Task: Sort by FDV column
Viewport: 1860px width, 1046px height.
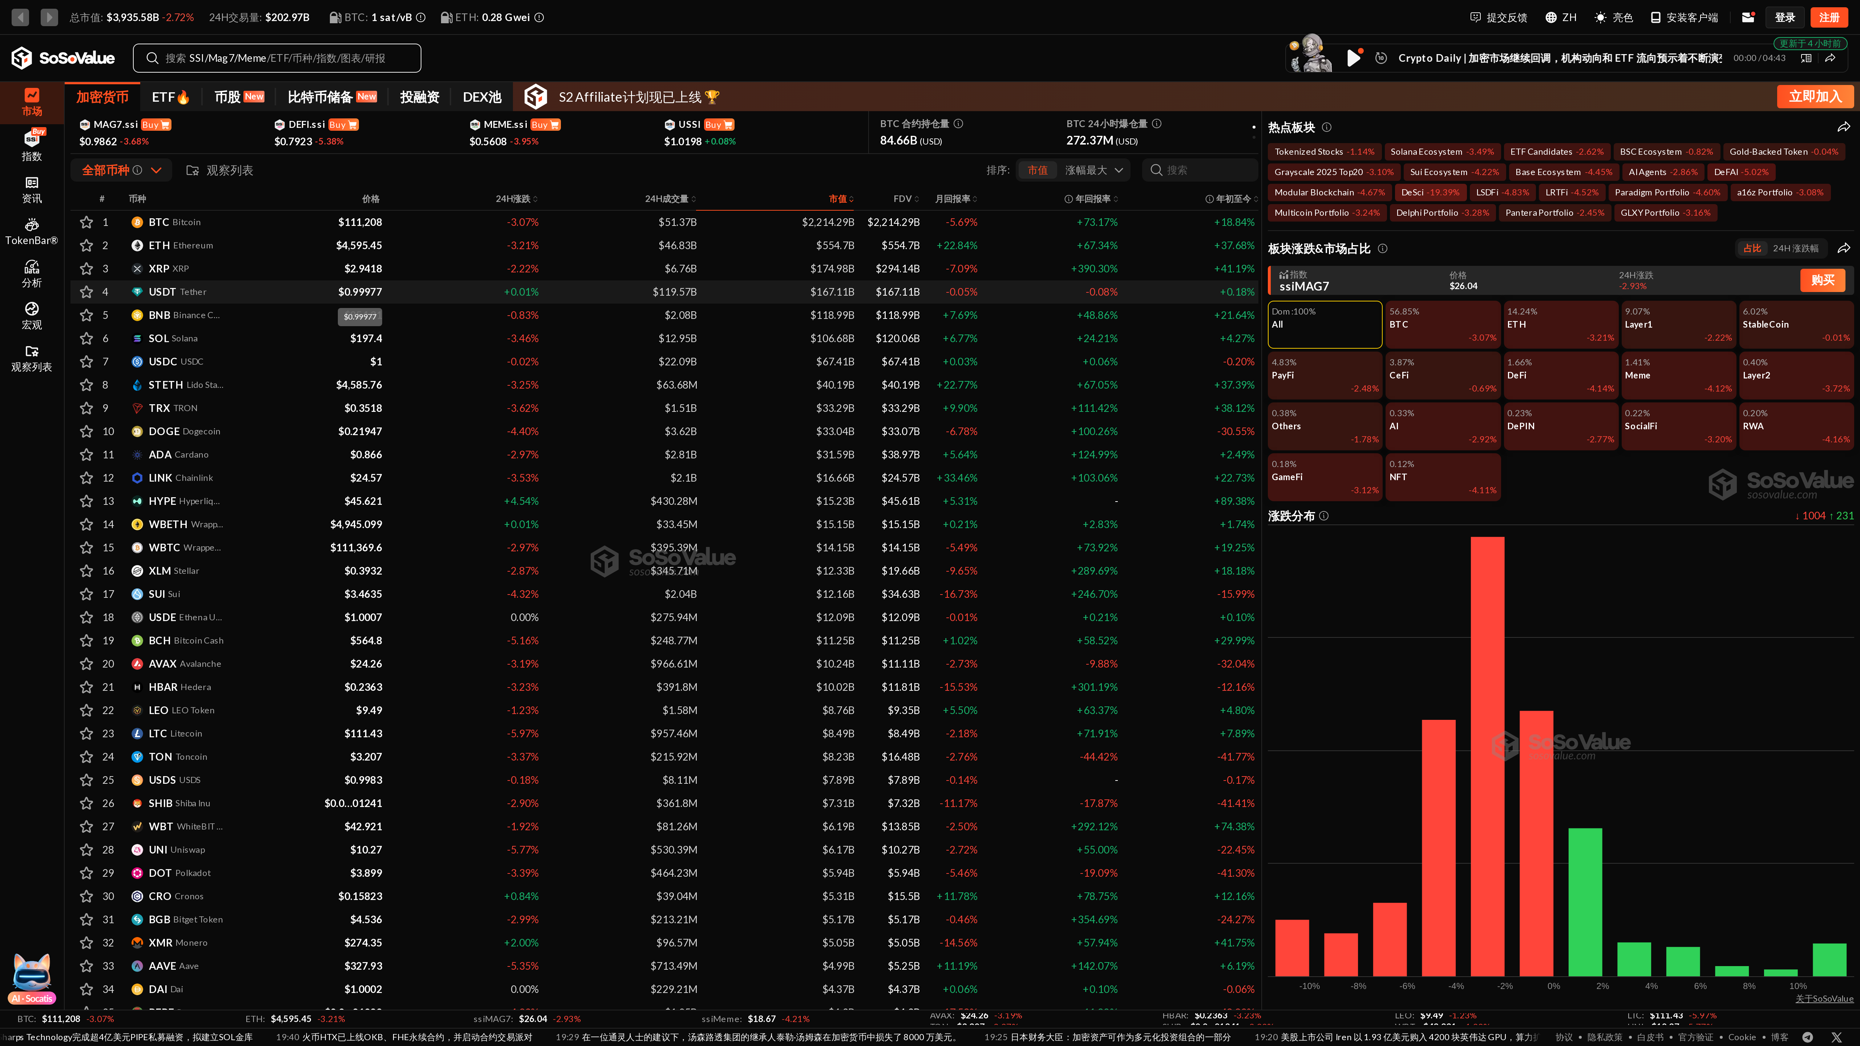Action: click(906, 199)
